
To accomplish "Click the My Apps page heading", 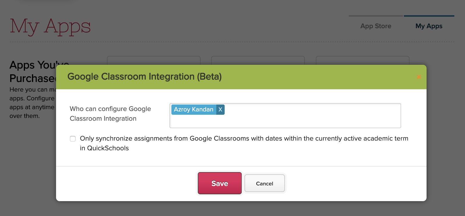I will (x=50, y=26).
